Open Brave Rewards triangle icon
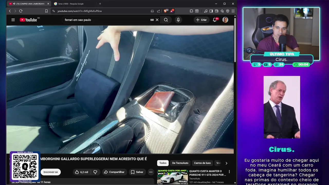This screenshot has height=185, width=329. (x=172, y=11)
